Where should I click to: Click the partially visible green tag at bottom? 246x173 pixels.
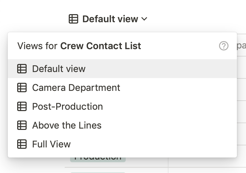pyautogui.click(x=98, y=172)
